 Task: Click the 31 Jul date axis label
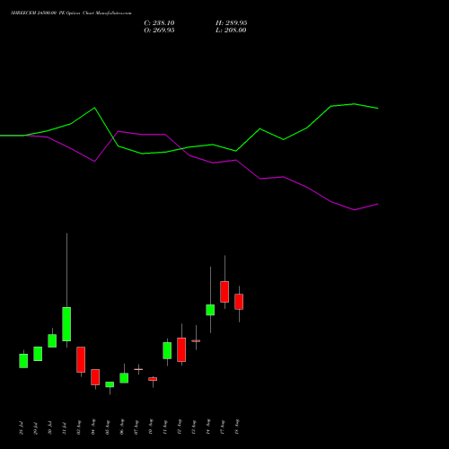click(x=65, y=428)
